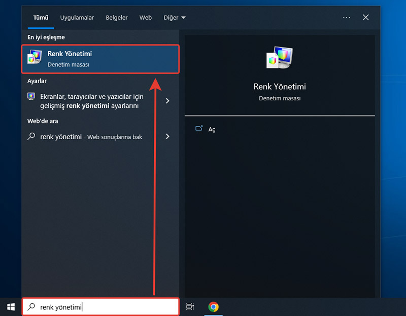
Task: Open the three-dots more options menu
Action: tap(347, 17)
